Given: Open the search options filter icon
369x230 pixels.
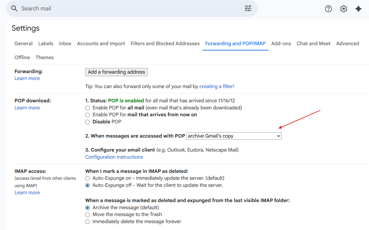Looking at the screenshot, I should (248, 9).
